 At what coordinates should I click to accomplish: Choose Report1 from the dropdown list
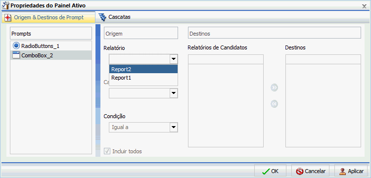143,78
